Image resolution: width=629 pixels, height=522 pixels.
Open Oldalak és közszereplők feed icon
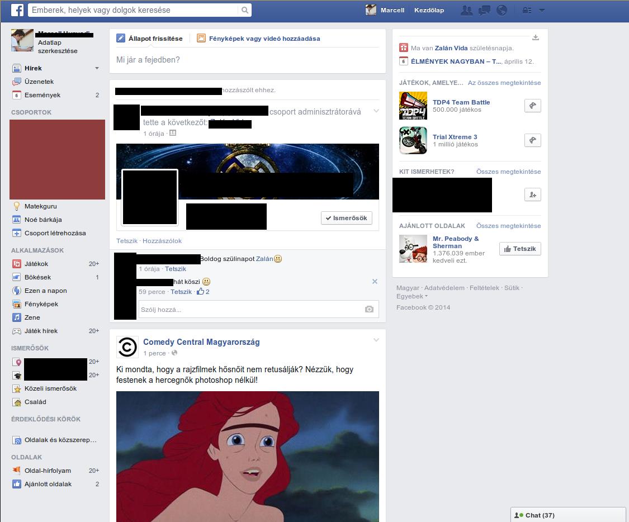tap(16, 440)
